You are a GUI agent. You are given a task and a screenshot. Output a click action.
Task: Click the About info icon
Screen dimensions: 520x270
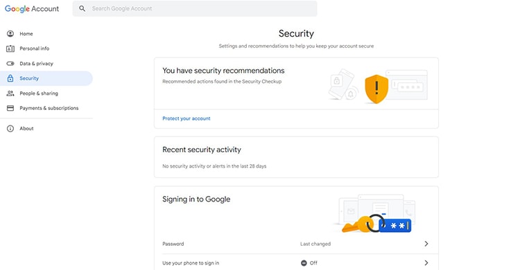(x=10, y=129)
